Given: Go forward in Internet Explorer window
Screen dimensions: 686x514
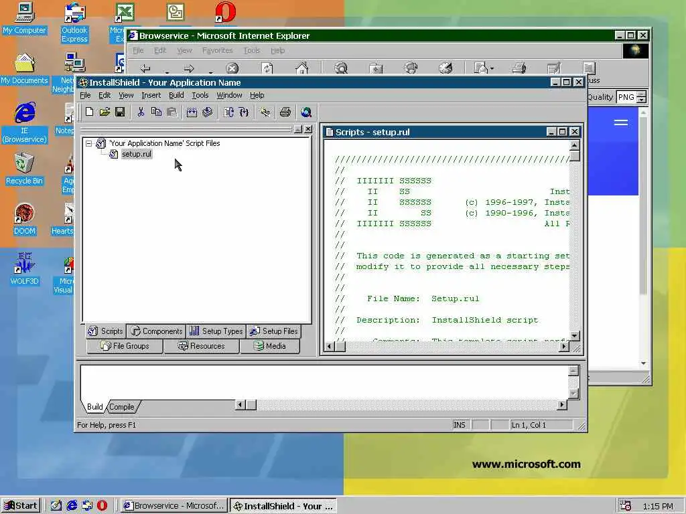Looking at the screenshot, I should point(188,68).
